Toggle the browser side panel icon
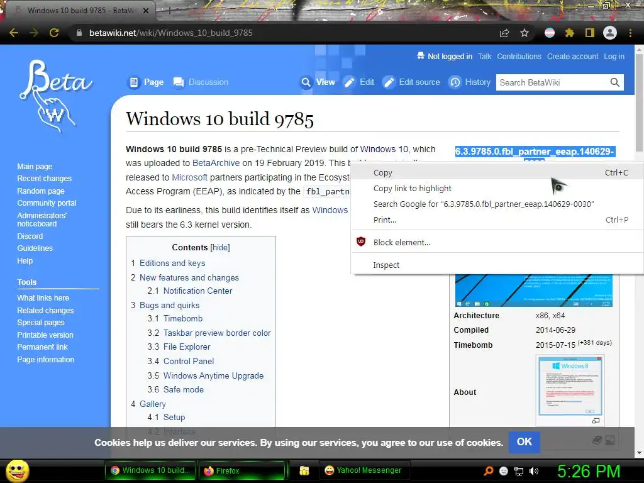 pos(590,33)
